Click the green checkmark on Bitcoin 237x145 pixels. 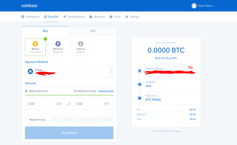(x=45, y=39)
